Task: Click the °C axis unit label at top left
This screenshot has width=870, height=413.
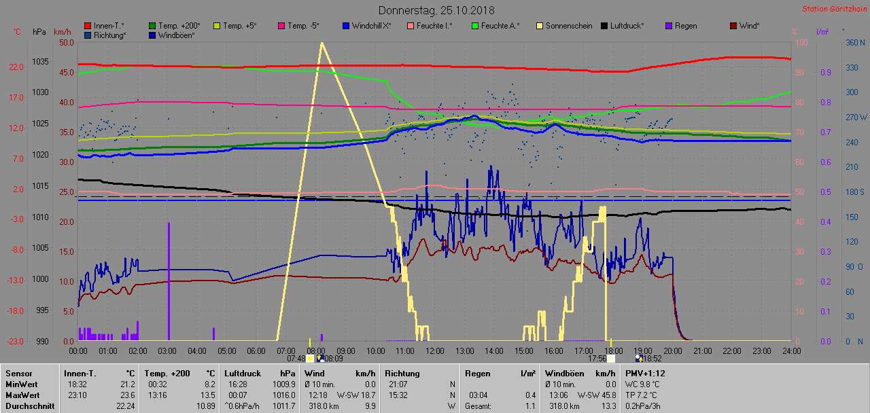Action: 17,32
